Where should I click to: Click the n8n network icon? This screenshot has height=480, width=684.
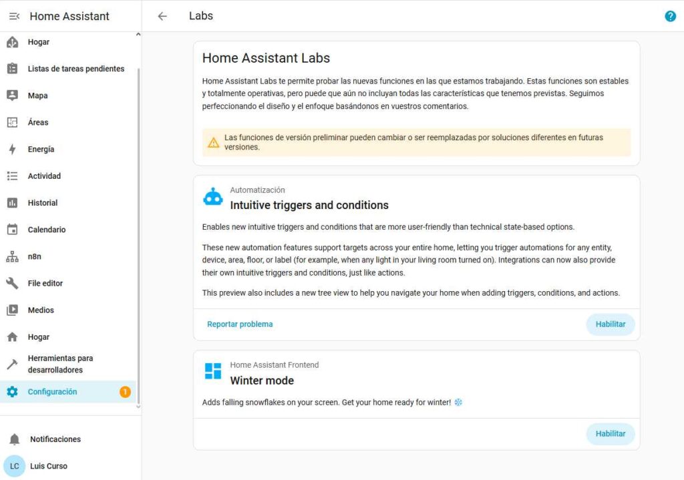[12, 256]
